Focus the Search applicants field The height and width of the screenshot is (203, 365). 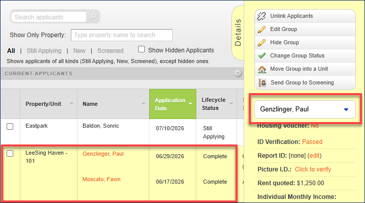coord(48,17)
